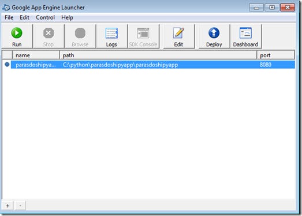The width and height of the screenshot is (302, 216).
Task: Click the greyed-out Stop toolbar button
Action: coord(49,36)
